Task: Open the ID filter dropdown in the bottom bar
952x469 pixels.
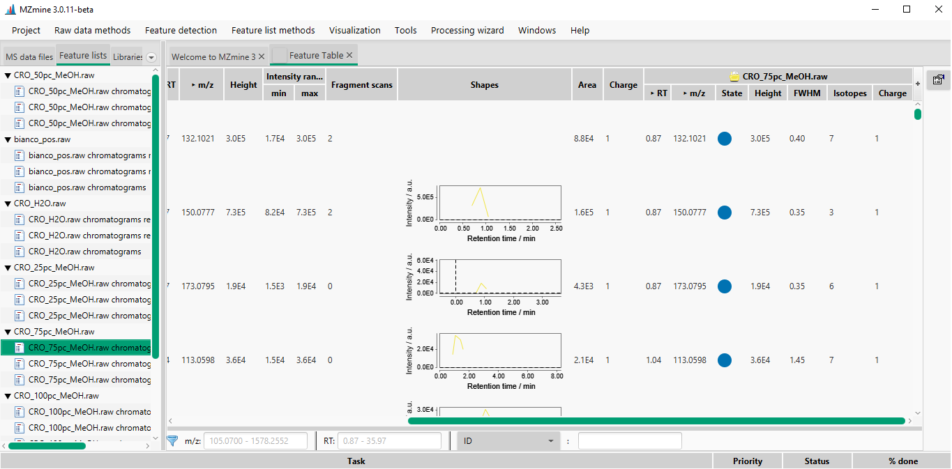Action: 508,440
